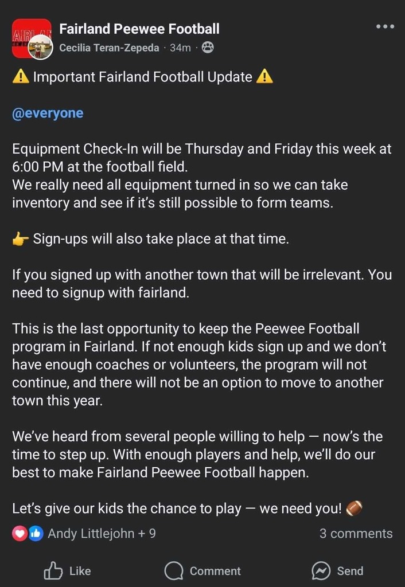The height and width of the screenshot is (587, 405).
Task: Click the group audience icon beside 34m
Action: tap(208, 48)
